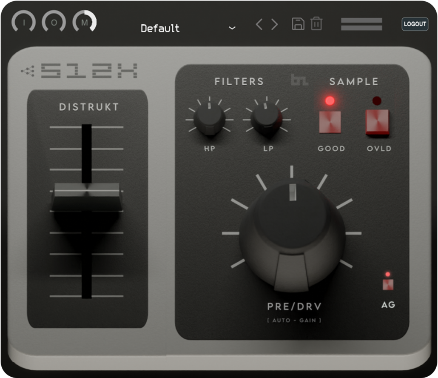Click the brand logo between FILTERS and SAMPLE
Screen dimensions: 438x378
[x=299, y=80]
